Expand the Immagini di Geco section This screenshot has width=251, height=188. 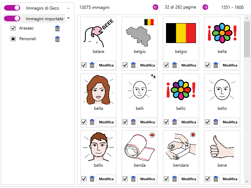[68, 8]
